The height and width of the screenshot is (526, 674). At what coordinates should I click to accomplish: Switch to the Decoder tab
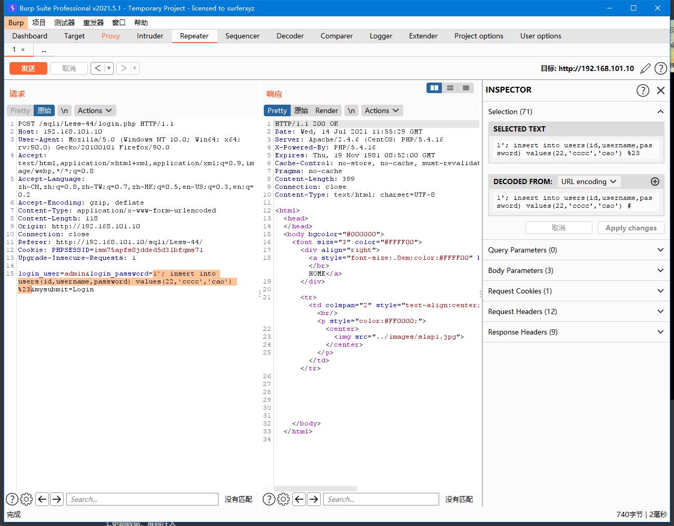[290, 36]
